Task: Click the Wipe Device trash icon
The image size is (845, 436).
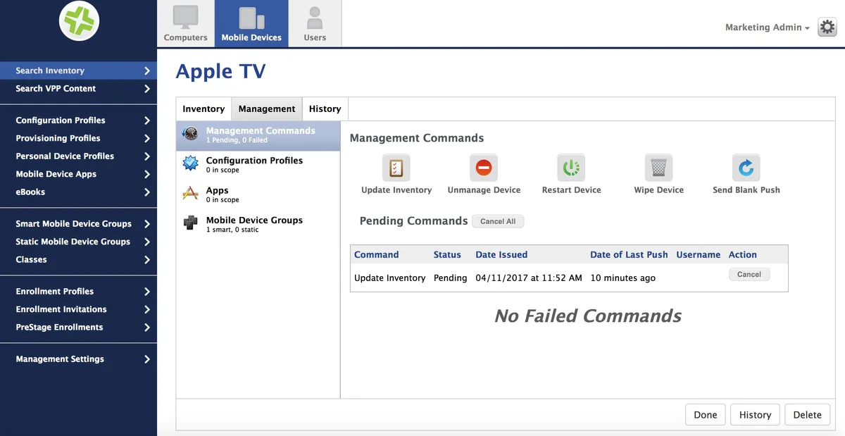Action: click(x=658, y=168)
